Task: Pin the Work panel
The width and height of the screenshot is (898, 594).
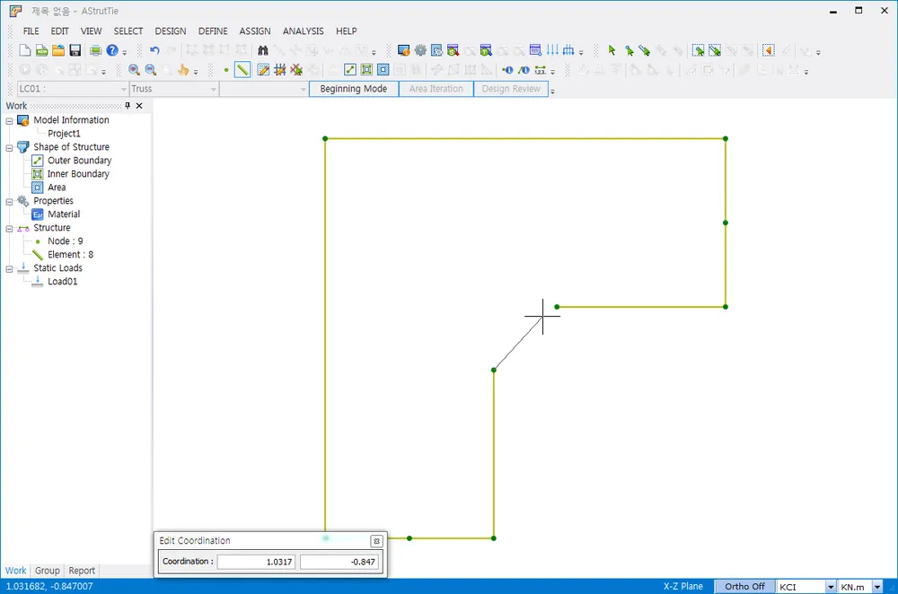Action: [x=128, y=105]
